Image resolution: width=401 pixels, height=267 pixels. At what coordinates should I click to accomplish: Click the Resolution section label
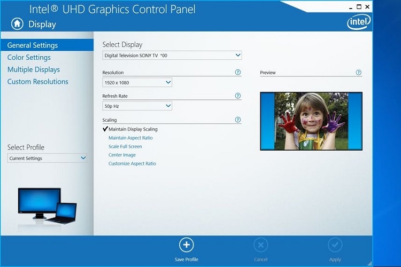pos(113,73)
